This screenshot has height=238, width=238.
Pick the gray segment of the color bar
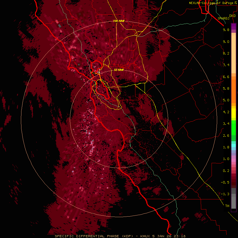pyautogui.click(x=234, y=199)
